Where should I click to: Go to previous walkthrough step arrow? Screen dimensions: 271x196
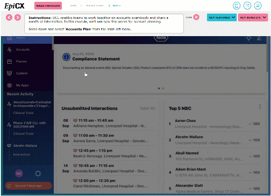click(x=9, y=17)
